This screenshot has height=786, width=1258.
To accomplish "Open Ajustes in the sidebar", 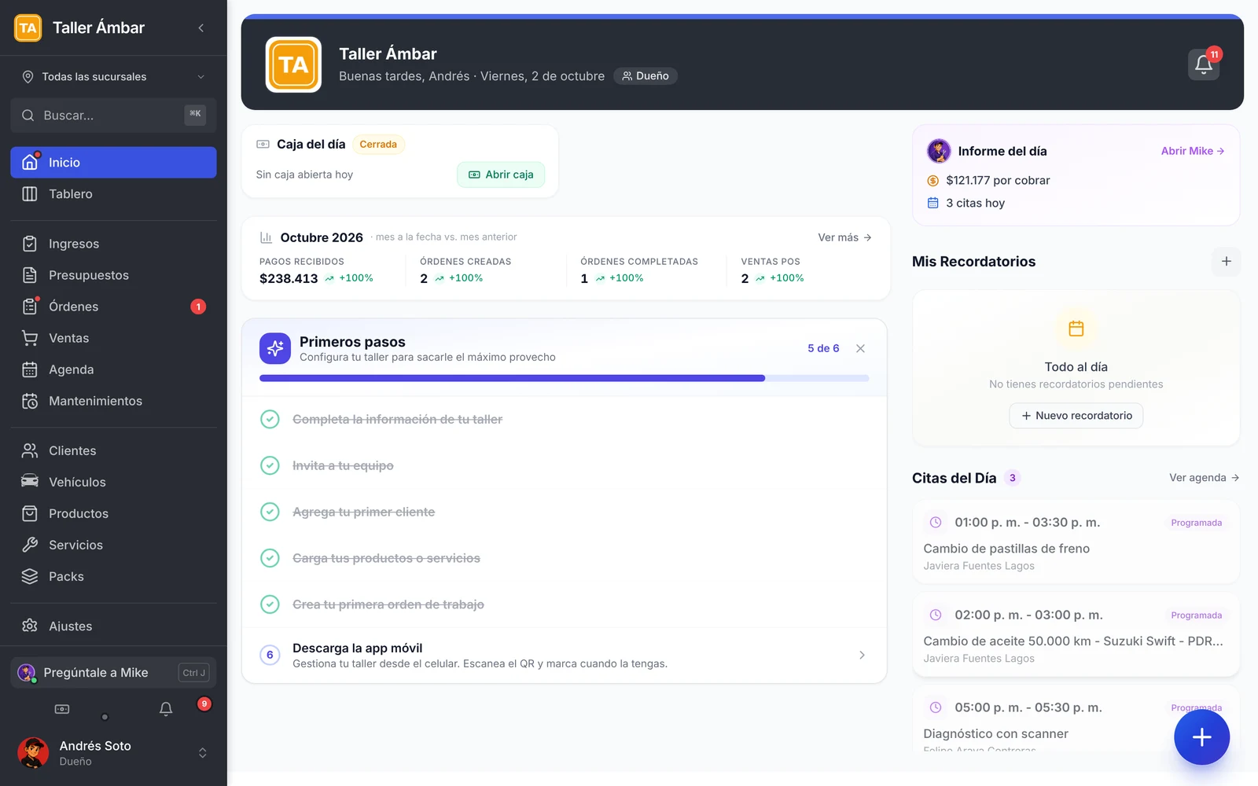I will click(113, 626).
